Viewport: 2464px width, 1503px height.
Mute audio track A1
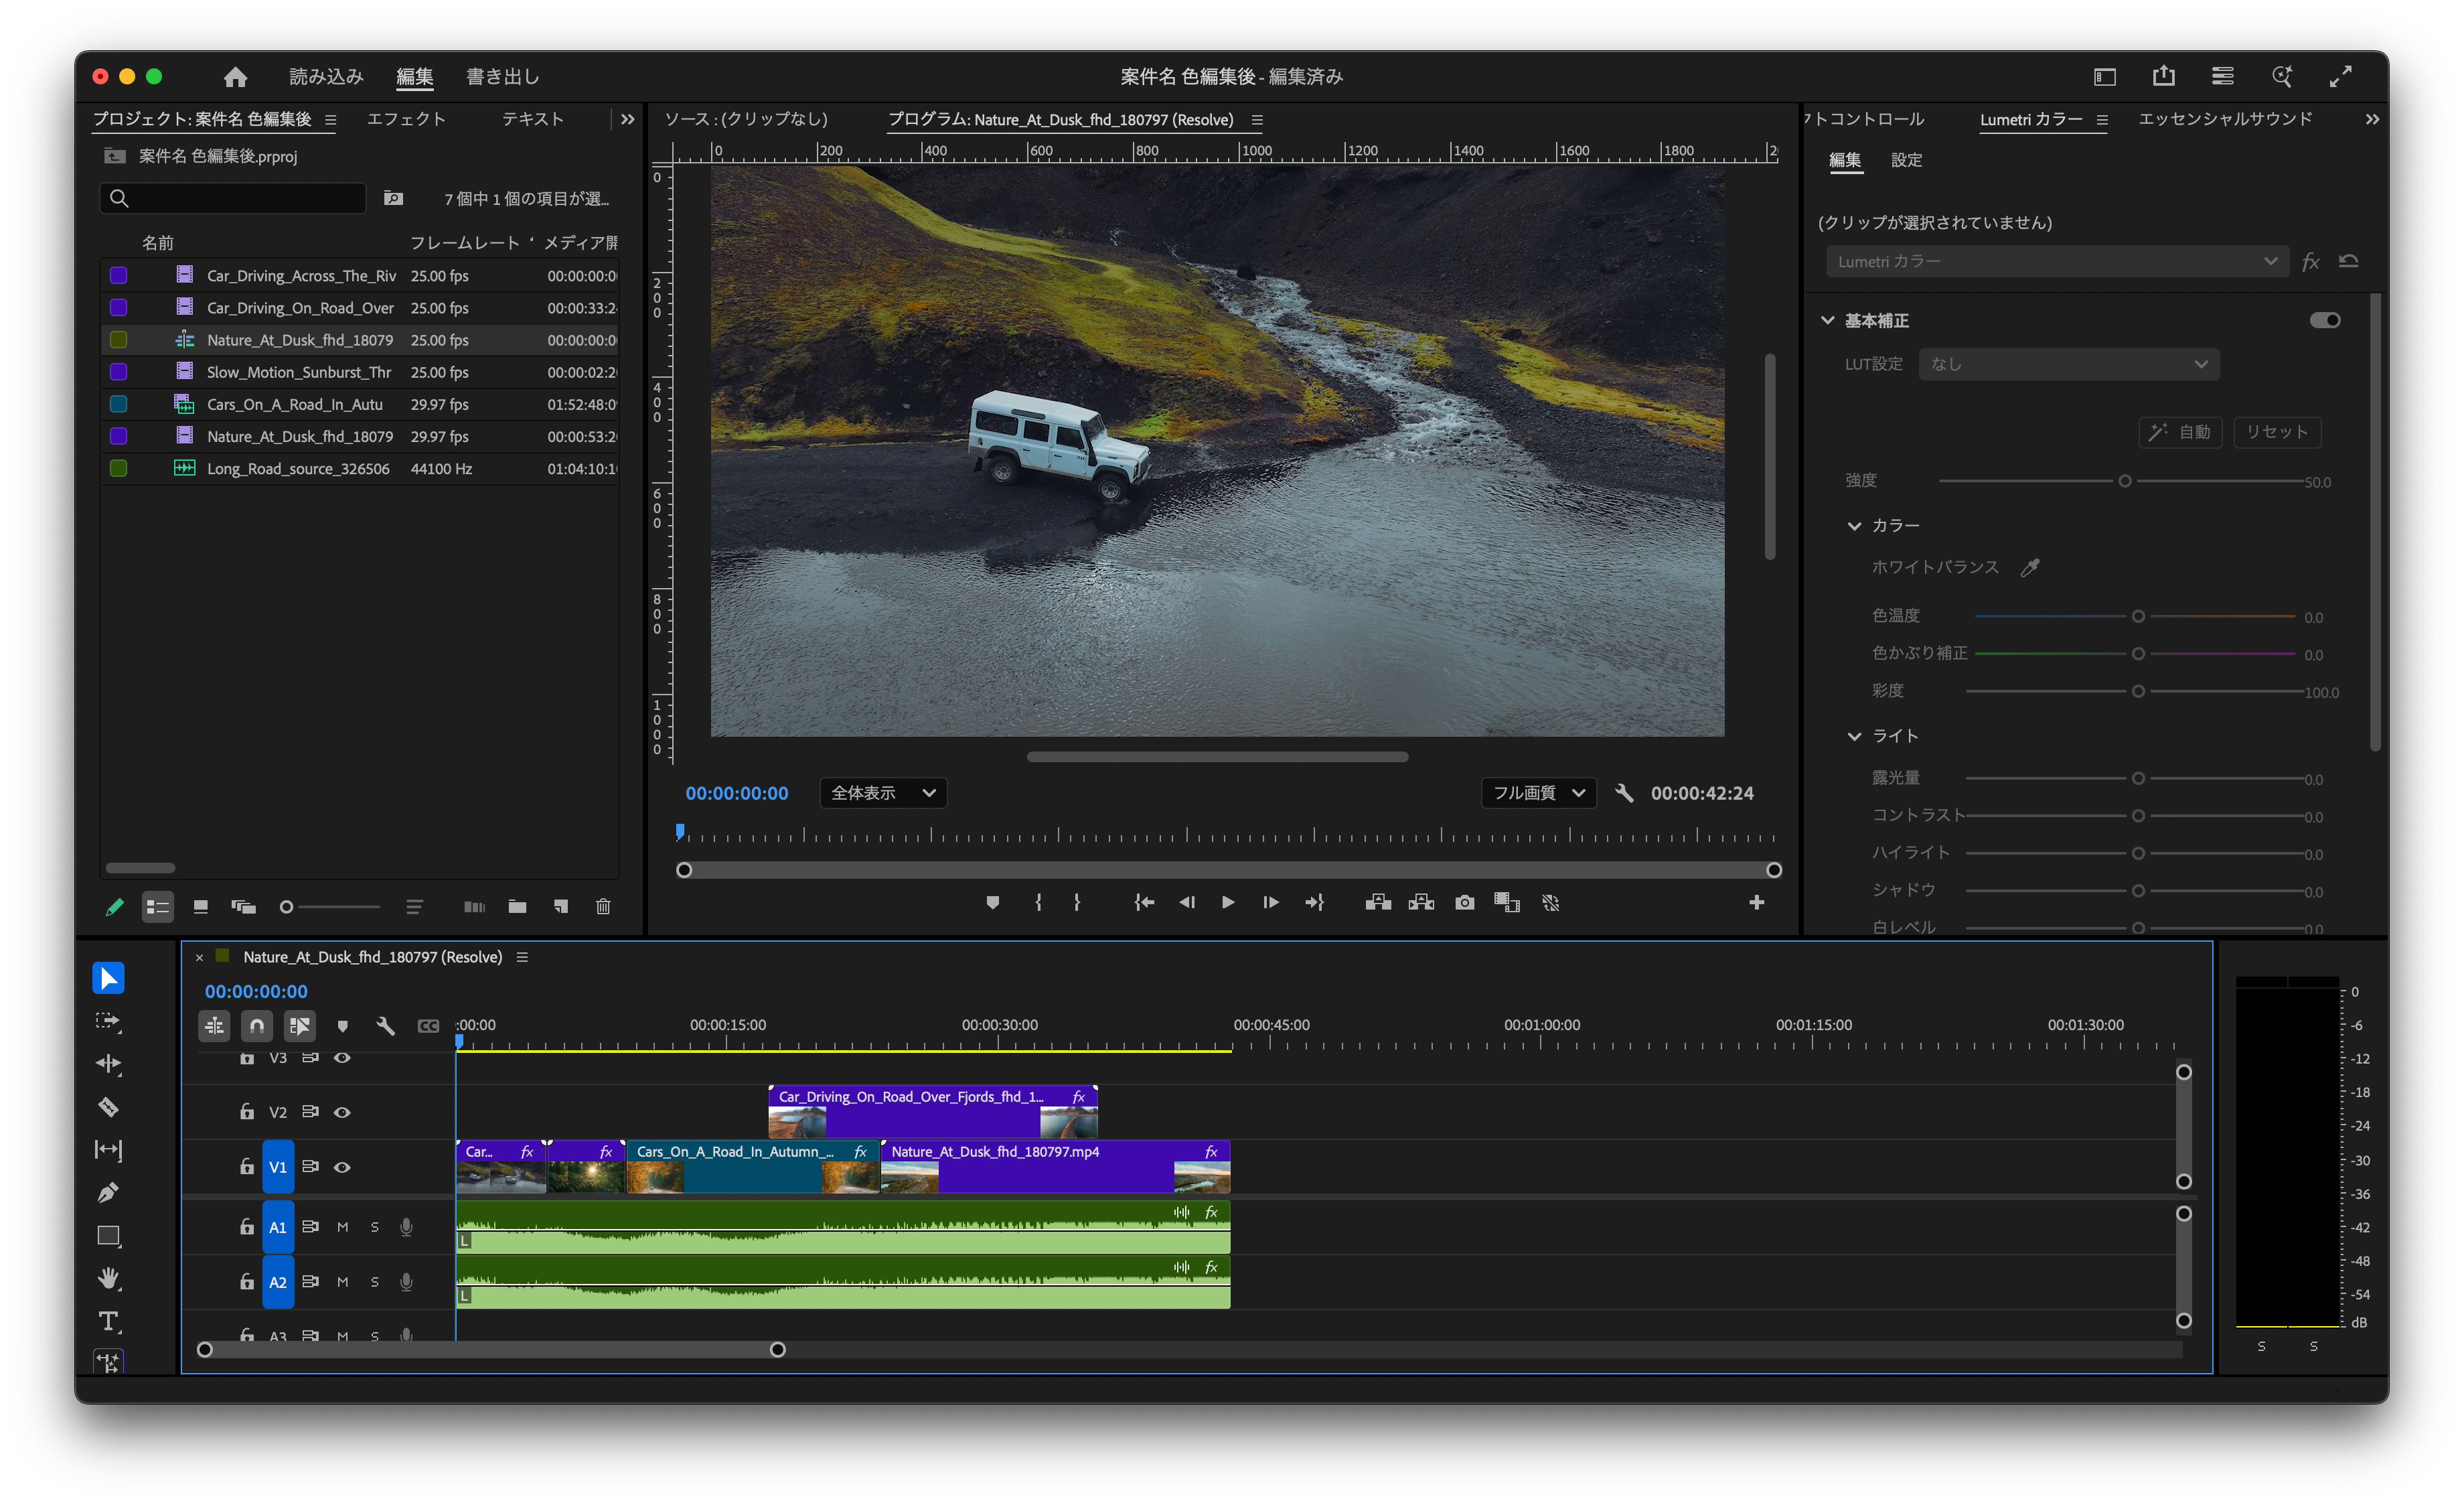(342, 1227)
